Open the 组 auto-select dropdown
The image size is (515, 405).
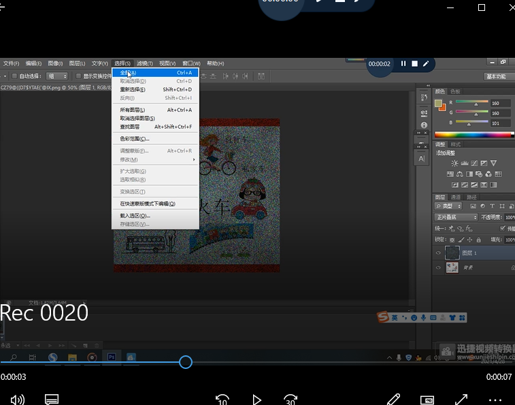(57, 76)
